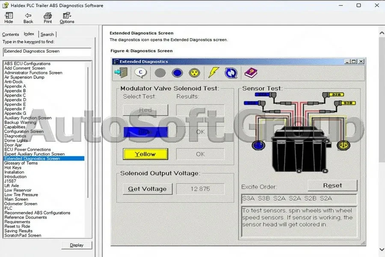Click the Red solenoid test button
The height and width of the screenshot is (257, 385).
coord(145,110)
